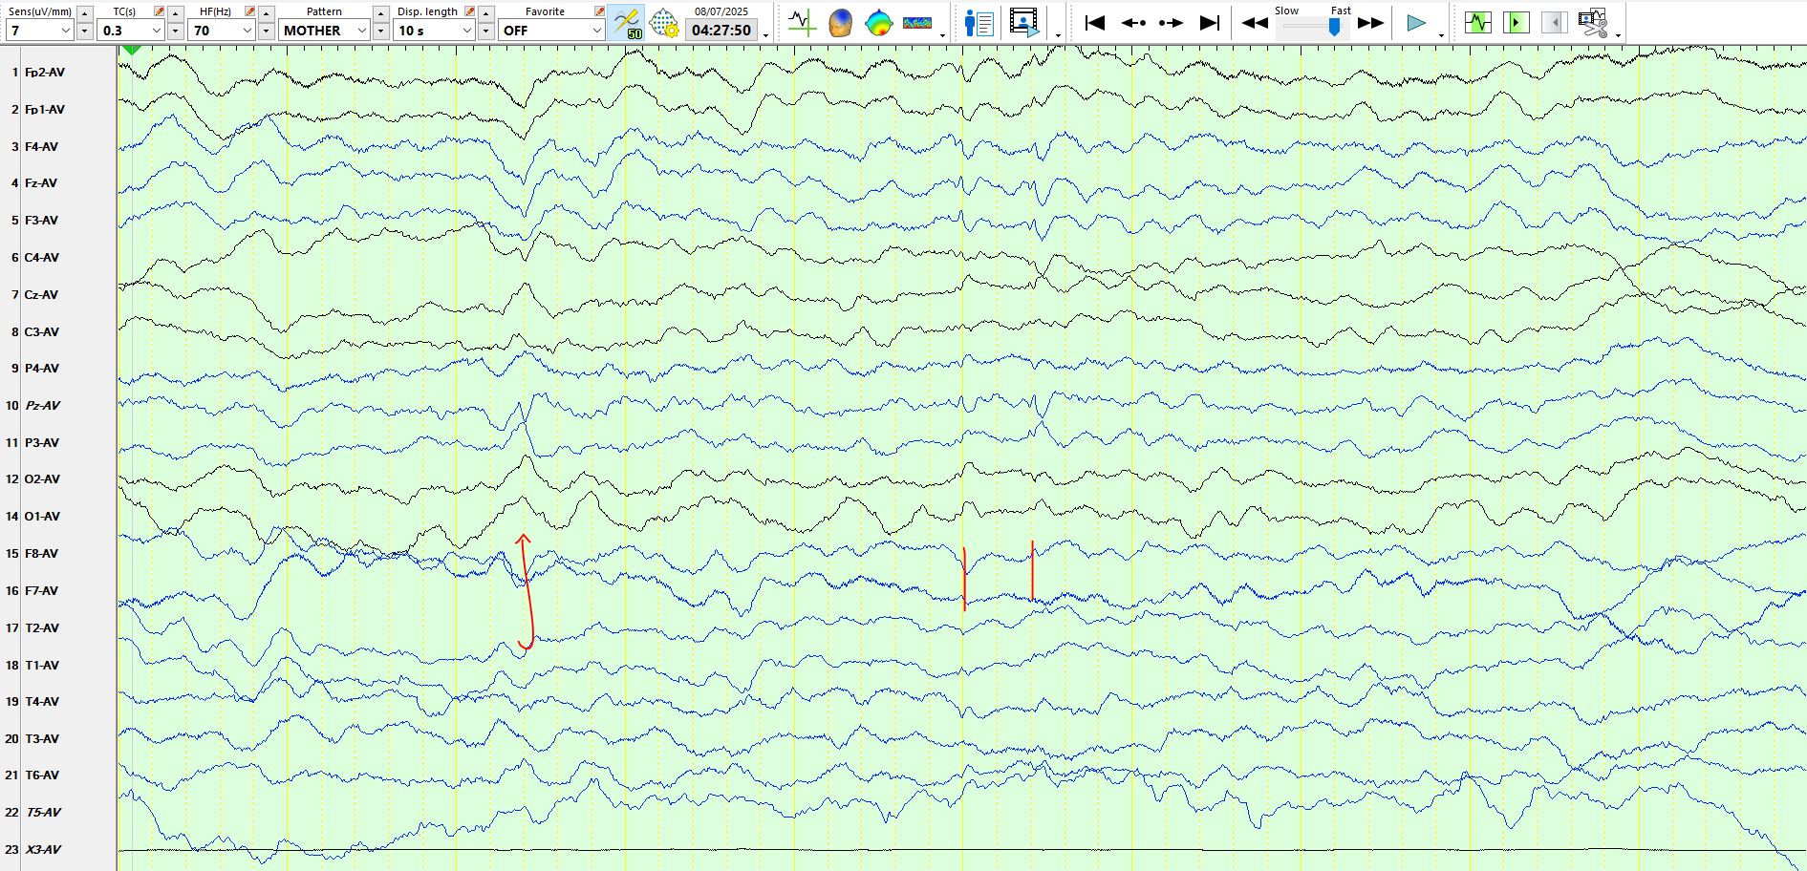The height and width of the screenshot is (871, 1807).
Task: Open the topographic voltage map icon
Action: click(x=878, y=23)
